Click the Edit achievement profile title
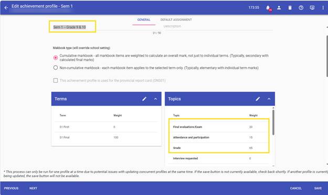This screenshot has width=328, height=195. [x=42, y=6]
